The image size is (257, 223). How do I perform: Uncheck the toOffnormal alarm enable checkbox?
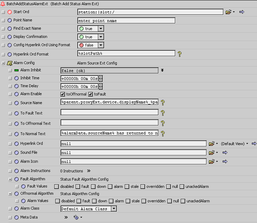click(x=63, y=94)
